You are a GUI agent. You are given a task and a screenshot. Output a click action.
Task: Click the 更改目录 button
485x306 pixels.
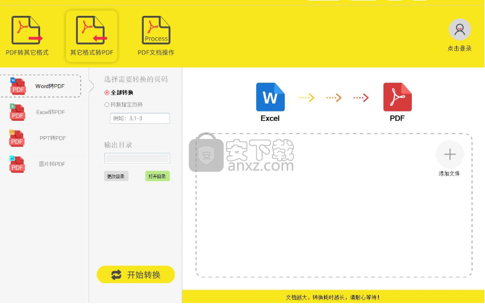click(x=116, y=176)
